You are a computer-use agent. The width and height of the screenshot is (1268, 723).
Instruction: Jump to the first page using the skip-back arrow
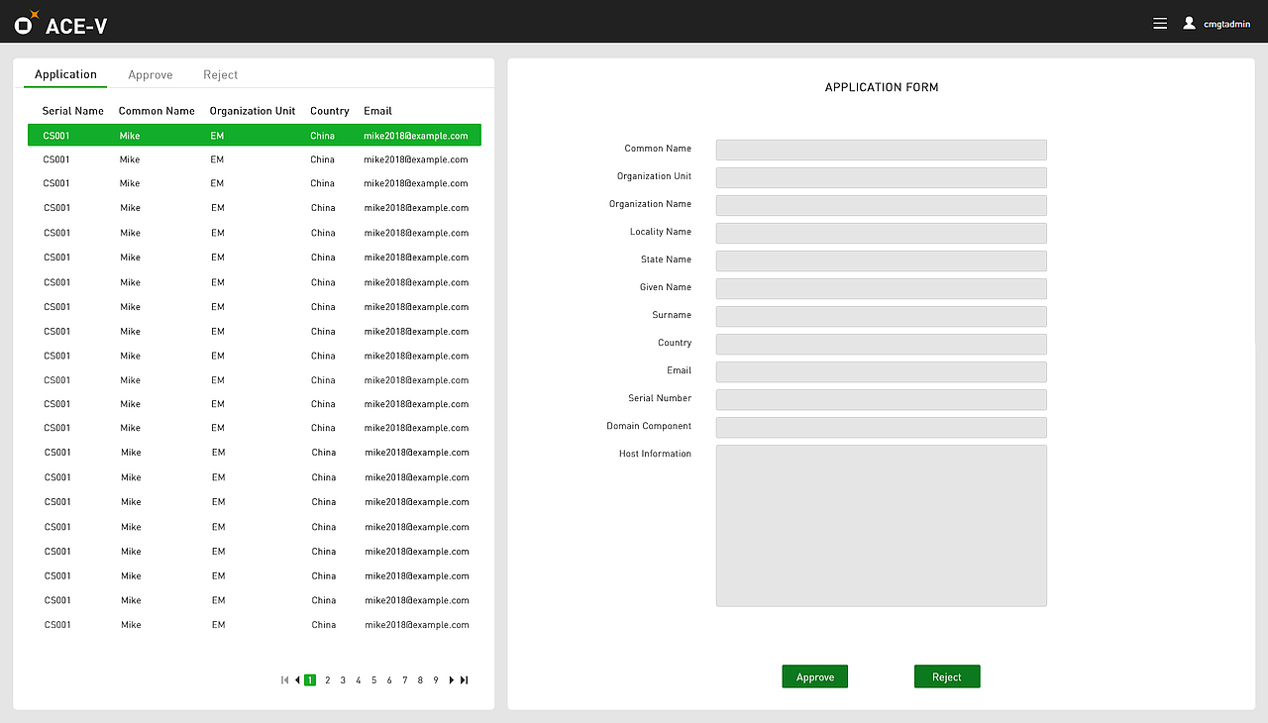284,679
